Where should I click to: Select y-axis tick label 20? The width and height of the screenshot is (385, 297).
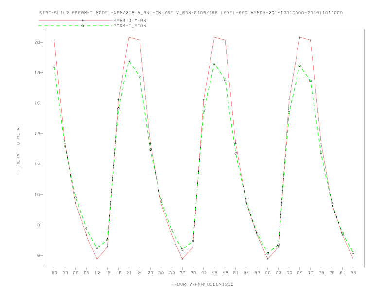[x=37, y=42]
